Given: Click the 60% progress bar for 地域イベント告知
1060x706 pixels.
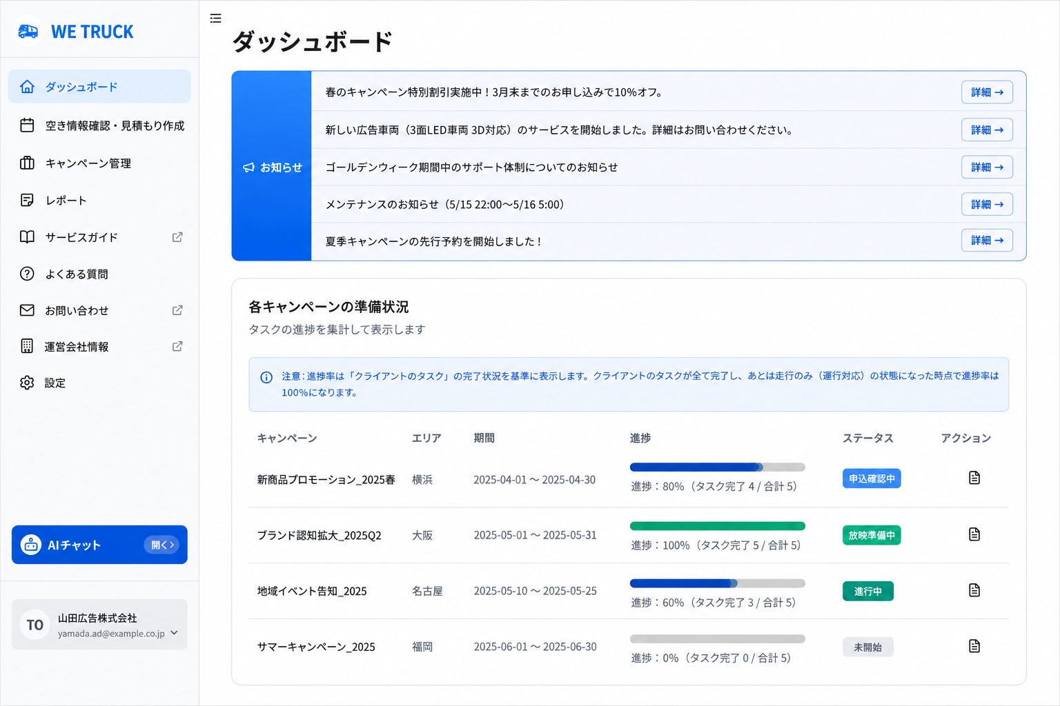Looking at the screenshot, I should [x=718, y=583].
